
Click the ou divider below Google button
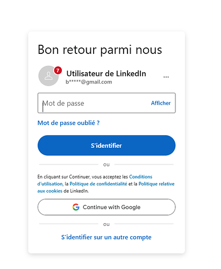[106, 224]
